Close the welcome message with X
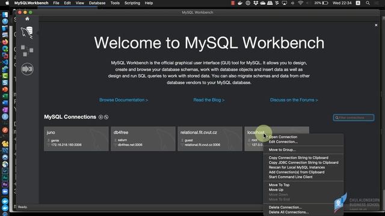 (x=376, y=25)
